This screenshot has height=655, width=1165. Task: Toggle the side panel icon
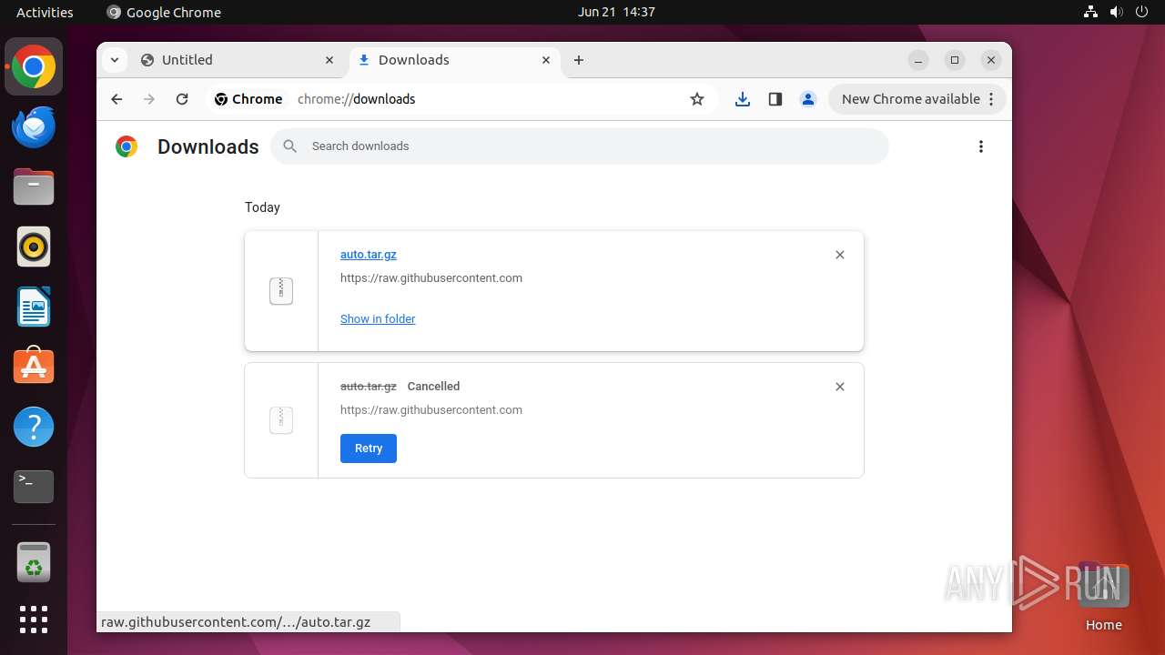pyautogui.click(x=775, y=99)
